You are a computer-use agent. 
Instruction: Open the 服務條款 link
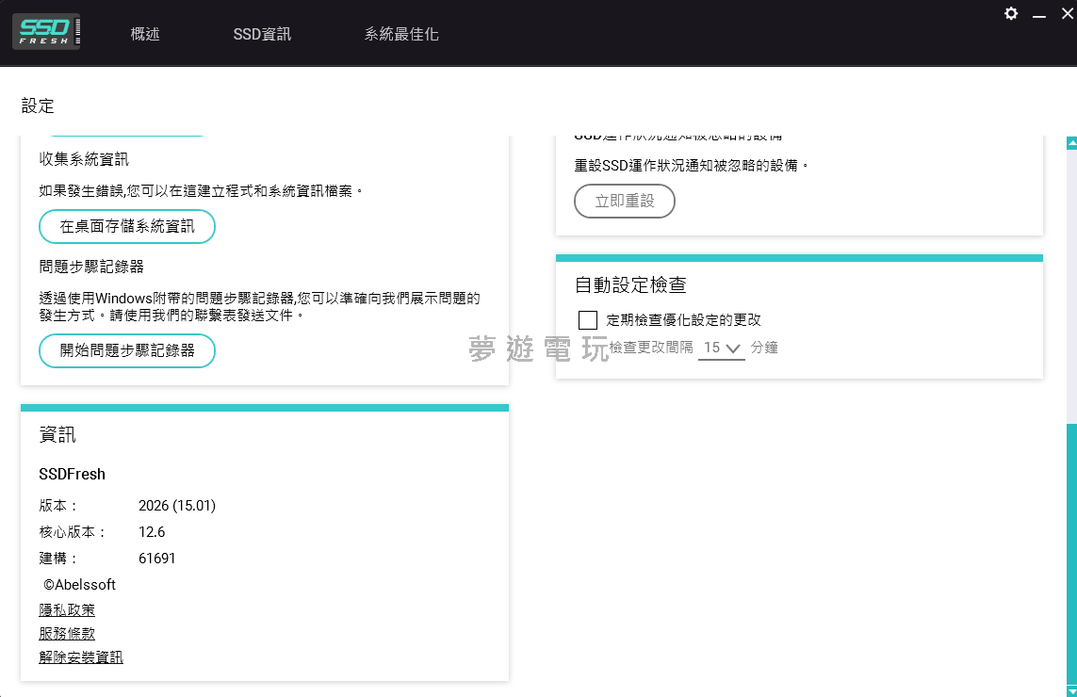click(x=67, y=634)
